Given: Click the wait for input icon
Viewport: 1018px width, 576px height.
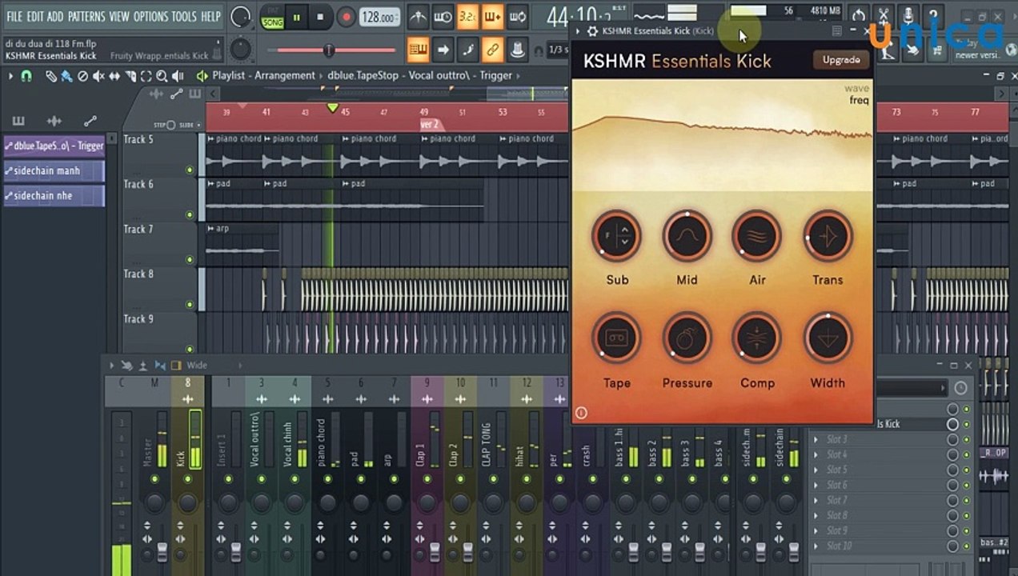Looking at the screenshot, I should tap(443, 16).
